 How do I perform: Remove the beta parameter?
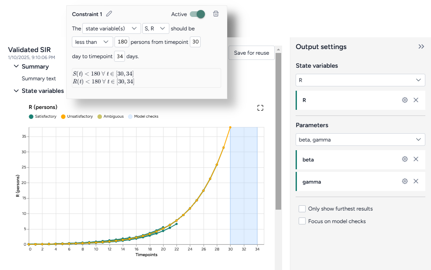click(x=416, y=159)
